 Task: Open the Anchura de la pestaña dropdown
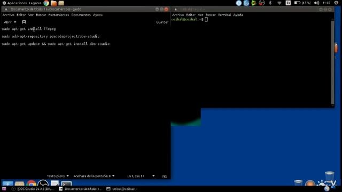[x=94, y=176]
